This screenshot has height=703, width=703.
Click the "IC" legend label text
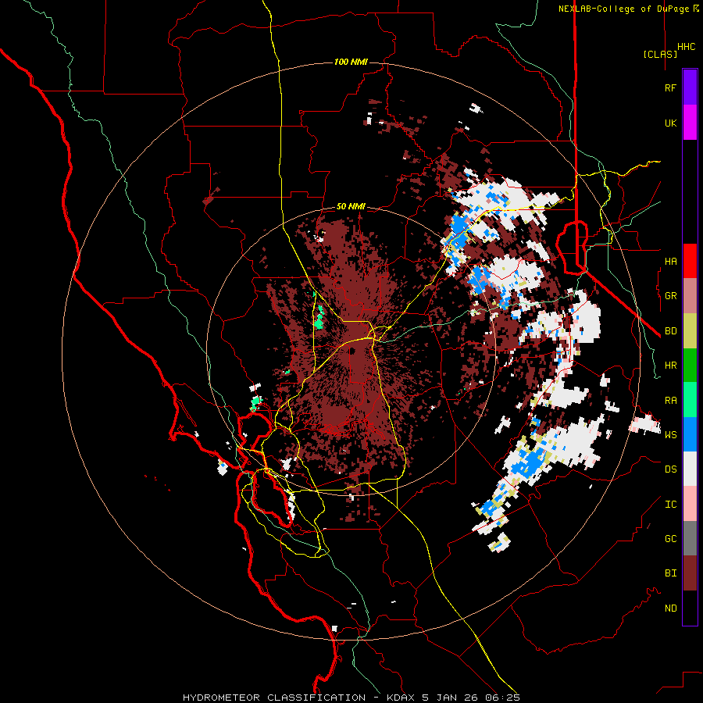670,505
